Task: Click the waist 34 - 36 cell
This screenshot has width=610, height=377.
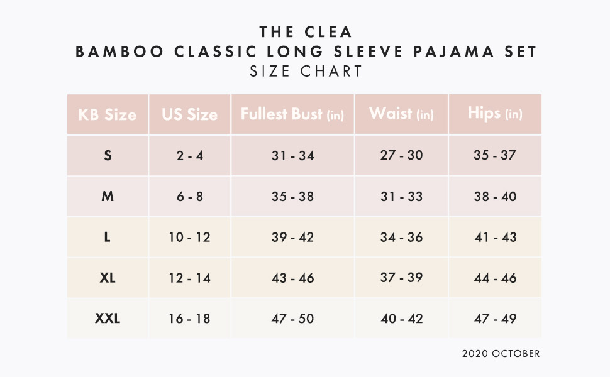Action: pos(401,238)
